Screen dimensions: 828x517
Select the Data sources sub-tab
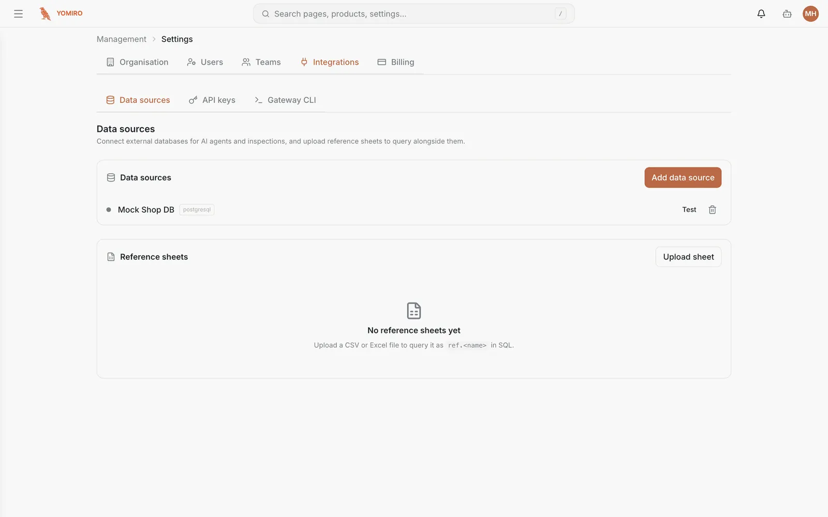[x=138, y=100]
